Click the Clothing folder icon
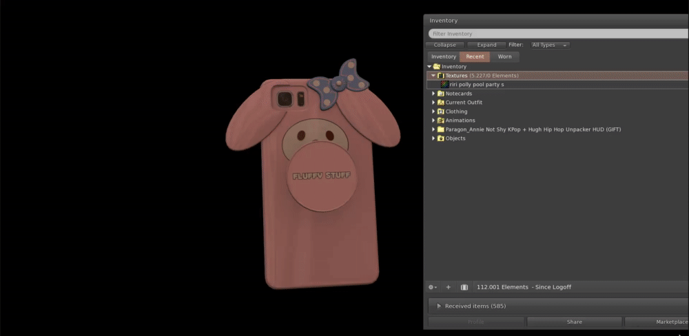This screenshot has height=336, width=689. [441, 112]
